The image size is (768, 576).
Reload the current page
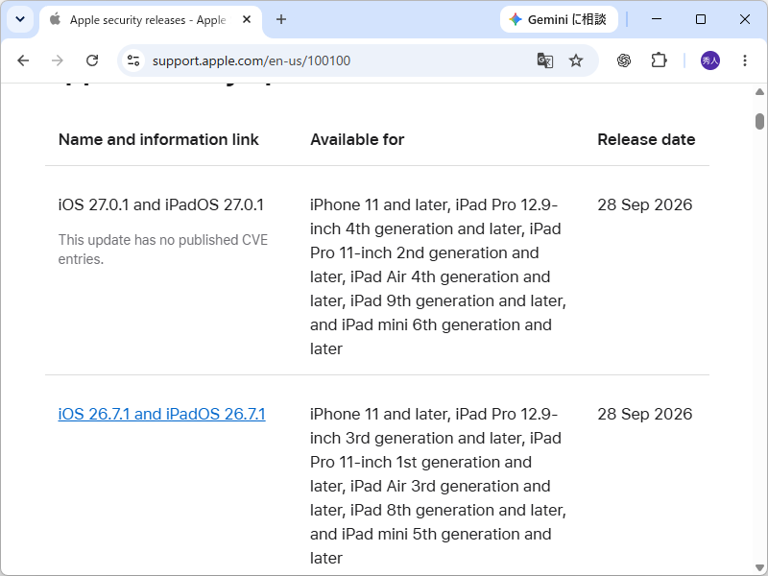tap(92, 60)
